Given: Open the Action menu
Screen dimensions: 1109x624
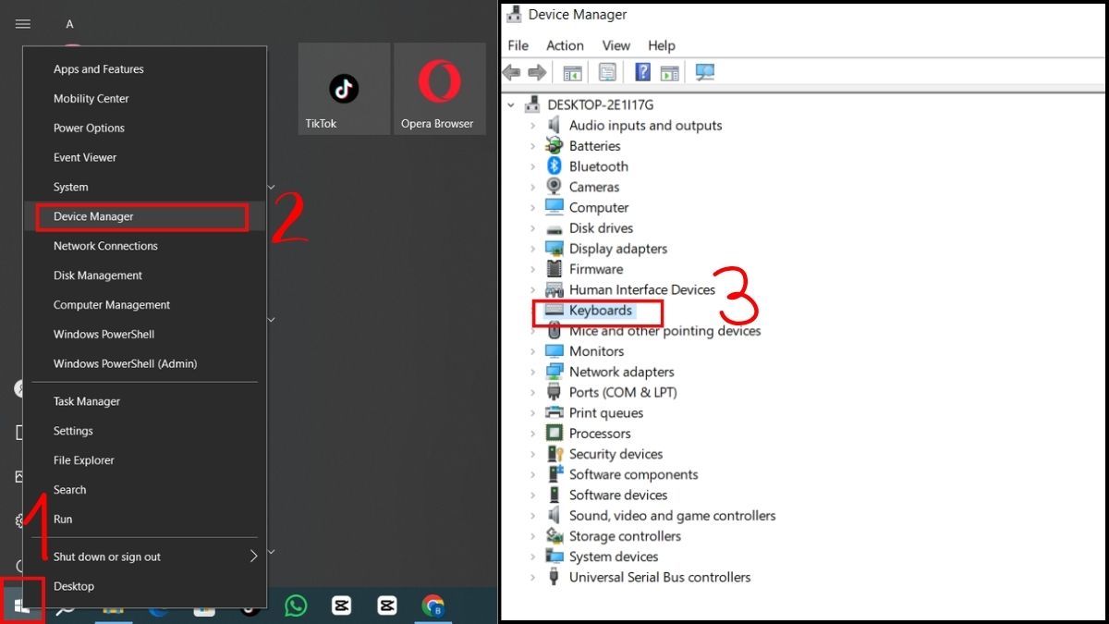Looking at the screenshot, I should (564, 45).
